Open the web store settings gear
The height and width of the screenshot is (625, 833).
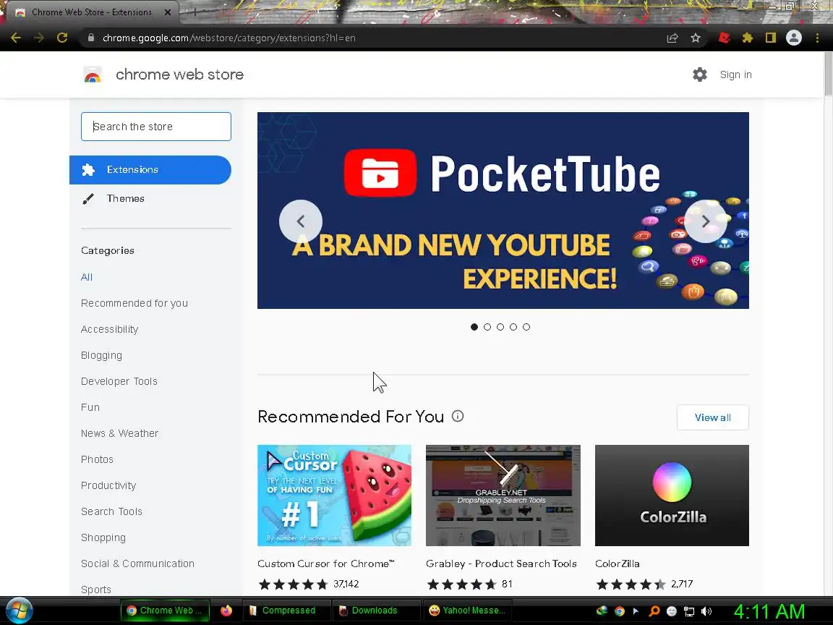pyautogui.click(x=700, y=75)
